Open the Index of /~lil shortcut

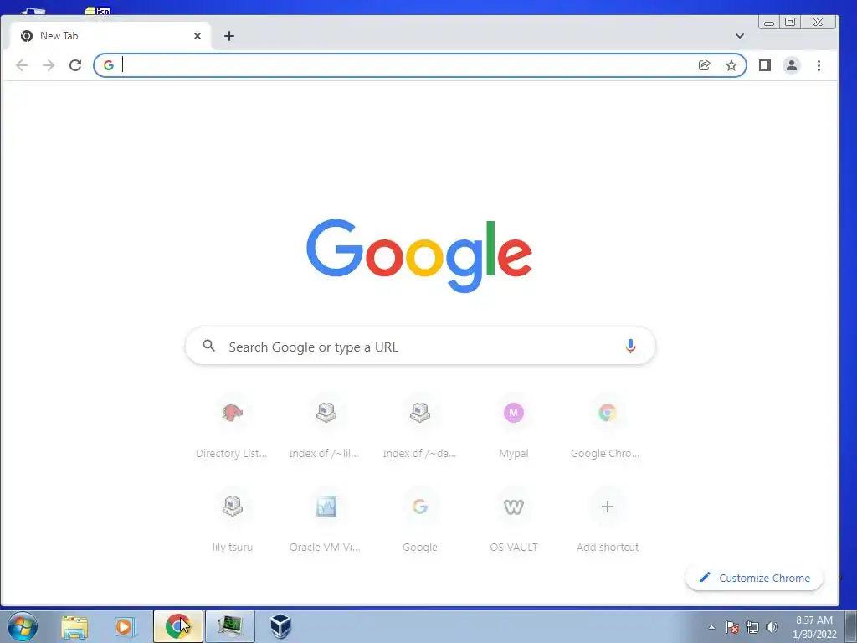[x=326, y=428]
